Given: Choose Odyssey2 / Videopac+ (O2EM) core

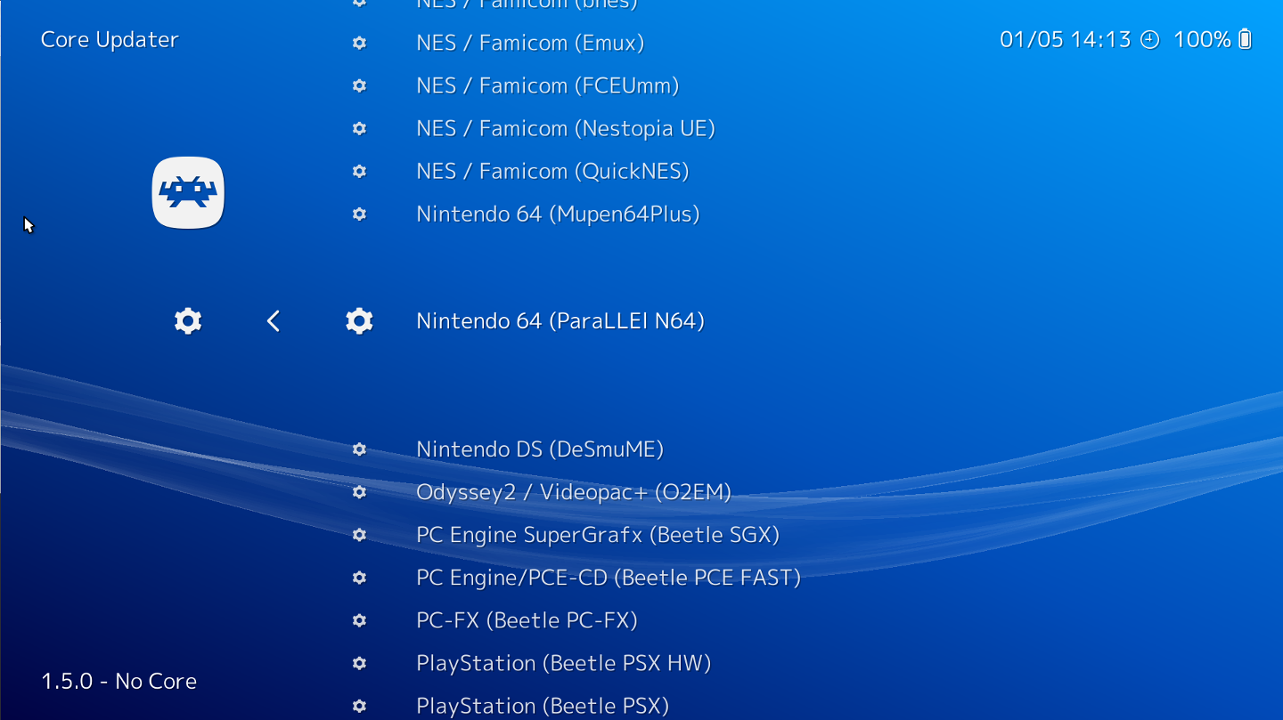Looking at the screenshot, I should 573,492.
